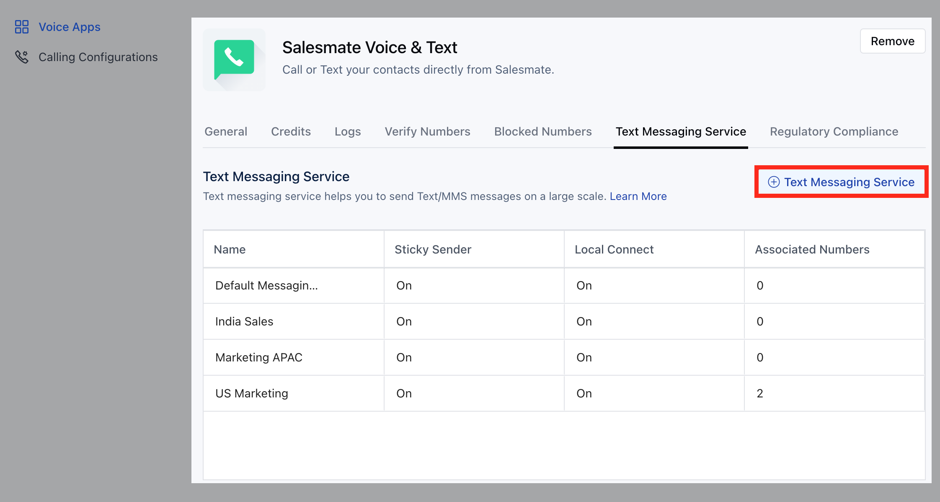The height and width of the screenshot is (502, 940).
Task: Select the Marketing APAC service row
Action: (259, 357)
